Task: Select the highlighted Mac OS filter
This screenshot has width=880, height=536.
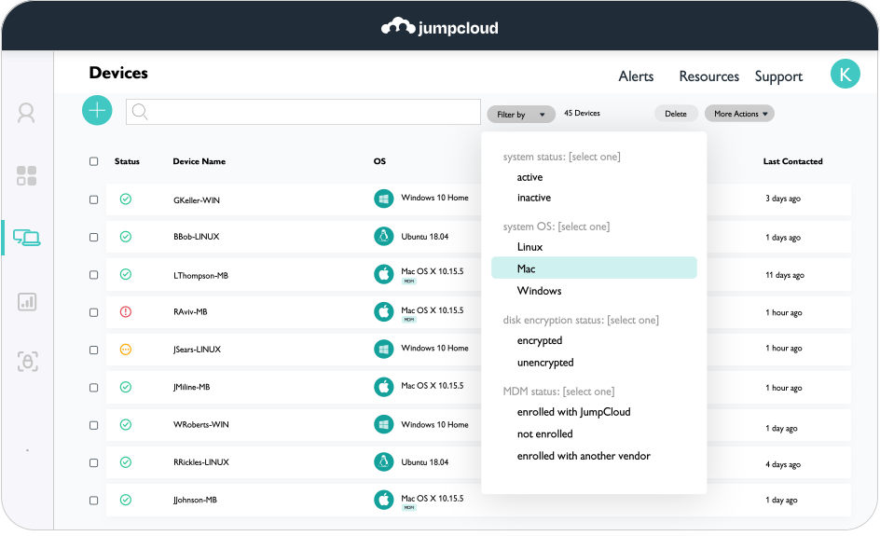Action: tap(594, 268)
